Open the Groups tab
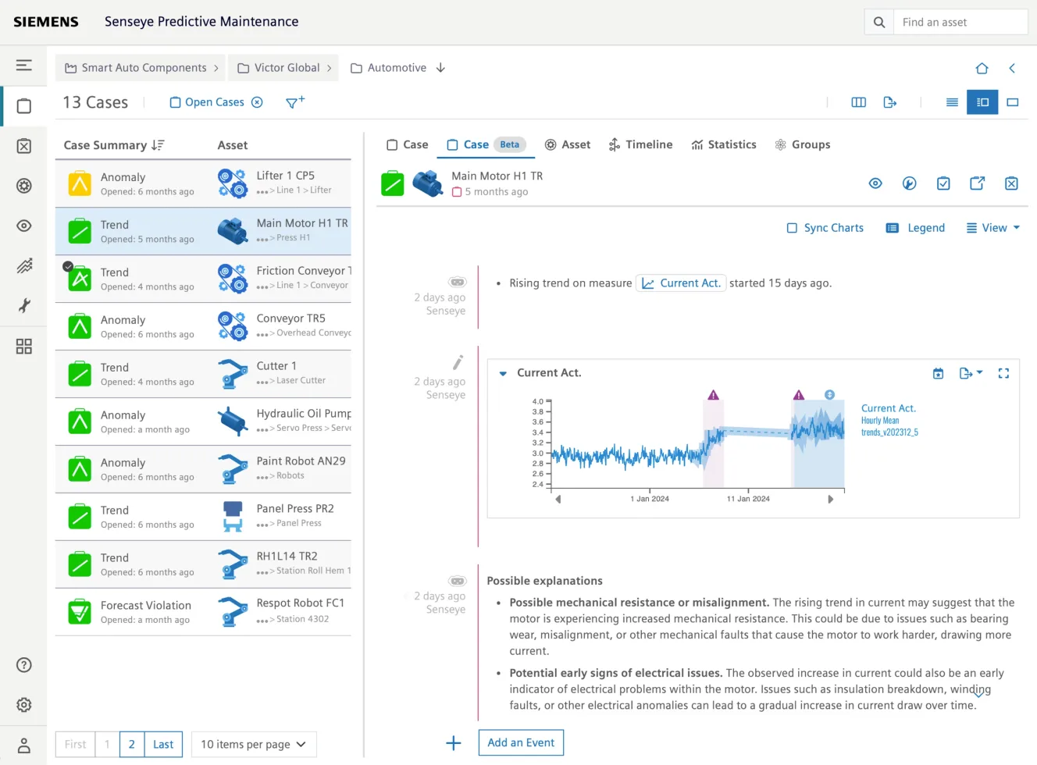 coord(802,144)
